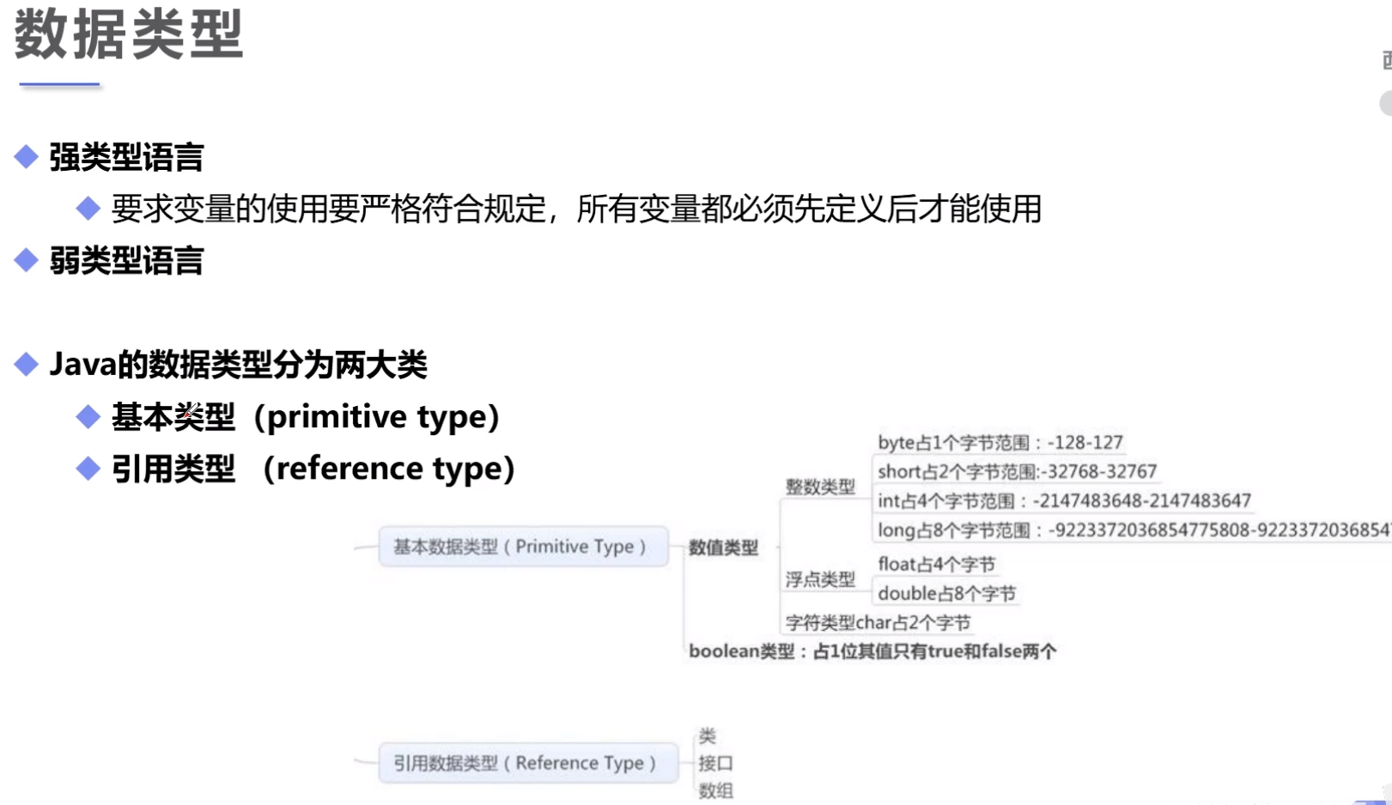Click the slide title "数据类型"
Screen dimensions: 1392x805
(x=129, y=35)
